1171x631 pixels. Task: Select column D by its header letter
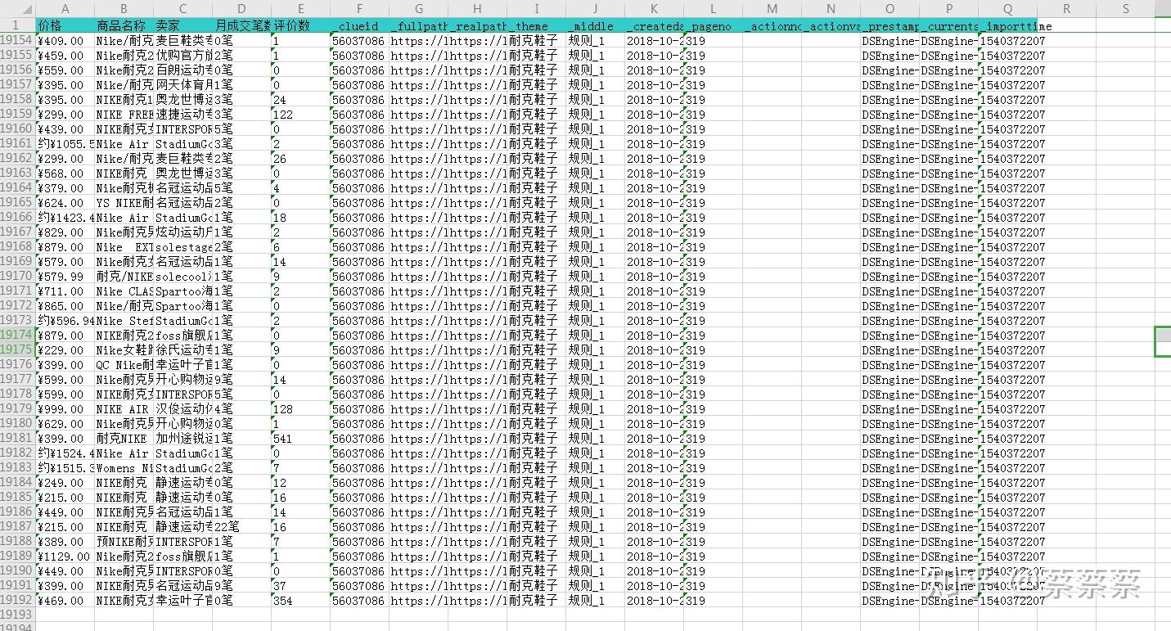click(x=242, y=8)
